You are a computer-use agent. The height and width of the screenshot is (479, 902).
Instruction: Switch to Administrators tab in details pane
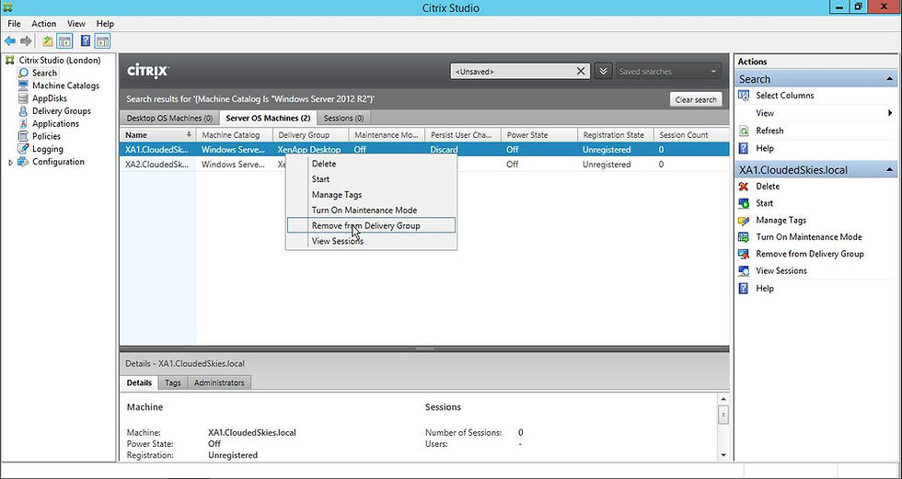pos(219,382)
